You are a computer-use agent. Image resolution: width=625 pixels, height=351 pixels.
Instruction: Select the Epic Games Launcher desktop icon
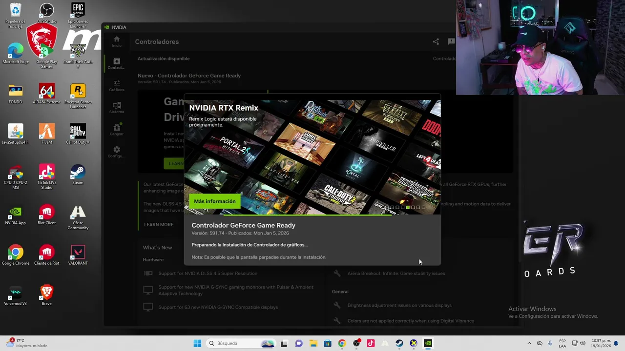pos(78,16)
